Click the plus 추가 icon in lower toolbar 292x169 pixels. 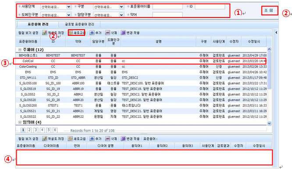pyautogui.click(x=92, y=138)
